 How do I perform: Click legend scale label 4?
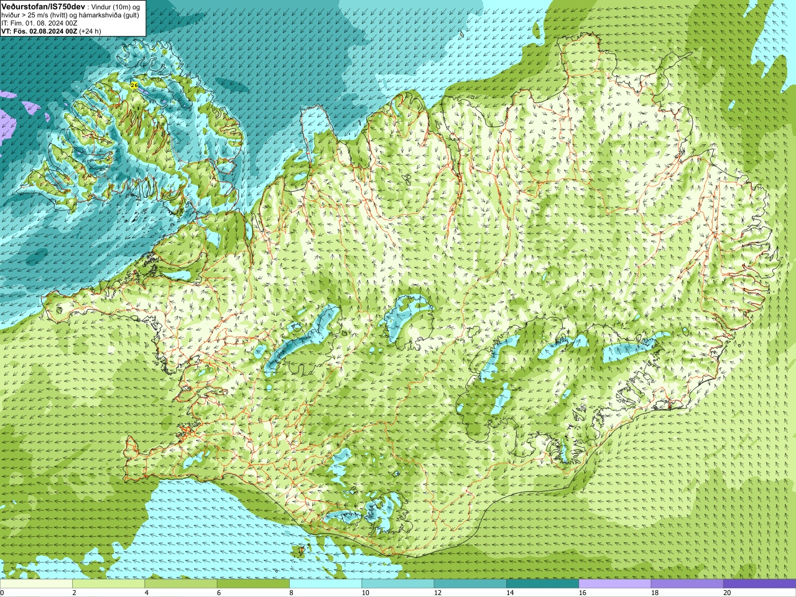tap(146, 593)
